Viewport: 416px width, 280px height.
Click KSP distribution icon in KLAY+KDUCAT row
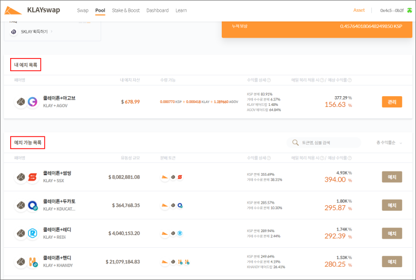pyautogui.click(x=165, y=205)
